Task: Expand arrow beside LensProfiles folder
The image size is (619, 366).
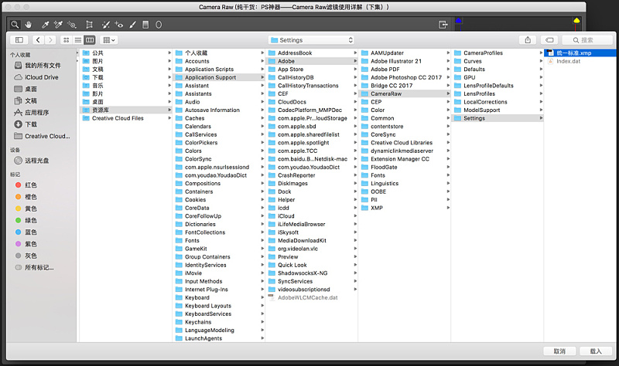Action: click(x=541, y=93)
